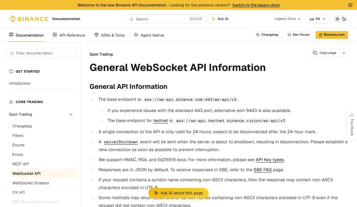Image resolution: width=357 pixels, height=207 pixels.
Task: Click the Documentation book icon in nav
Action: 11,35
